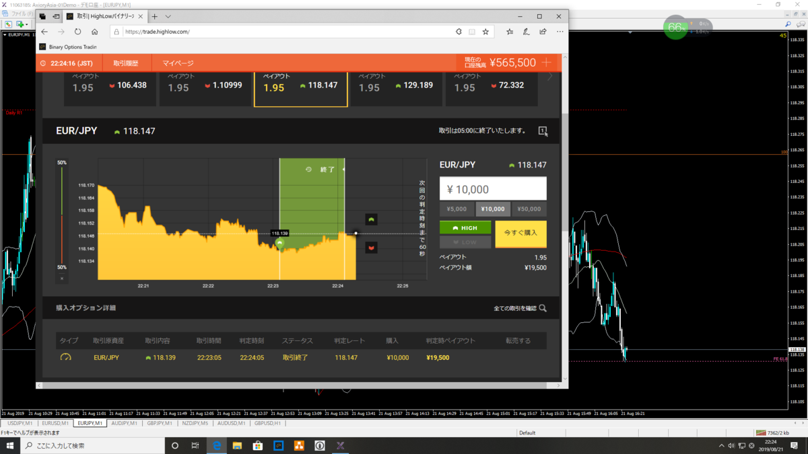Click the plus icon next to the account balance
This screenshot has height=454, width=808.
547,63
